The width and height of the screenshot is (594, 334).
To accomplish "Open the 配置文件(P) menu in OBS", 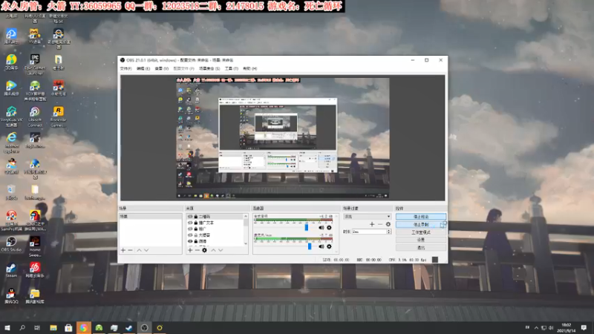I will [x=183, y=68].
